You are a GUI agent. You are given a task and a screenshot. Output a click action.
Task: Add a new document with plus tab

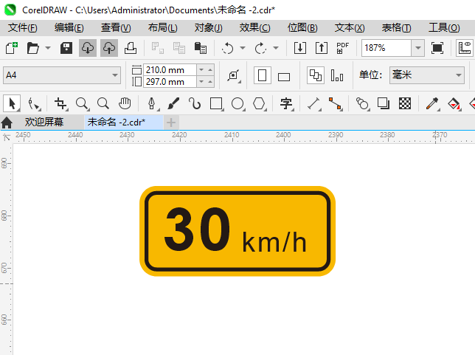171,123
